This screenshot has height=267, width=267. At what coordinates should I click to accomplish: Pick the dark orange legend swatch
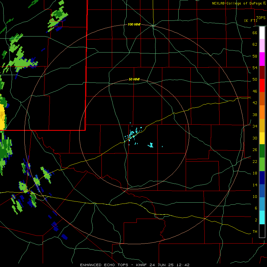click(x=262, y=98)
